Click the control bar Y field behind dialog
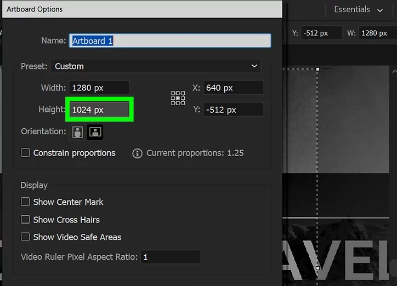Viewport: 397px width, 286px height. click(x=321, y=33)
